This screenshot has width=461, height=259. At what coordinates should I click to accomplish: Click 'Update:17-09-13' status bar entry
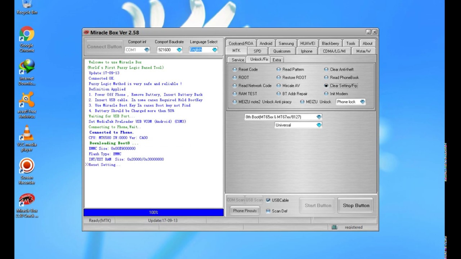pyautogui.click(x=162, y=221)
